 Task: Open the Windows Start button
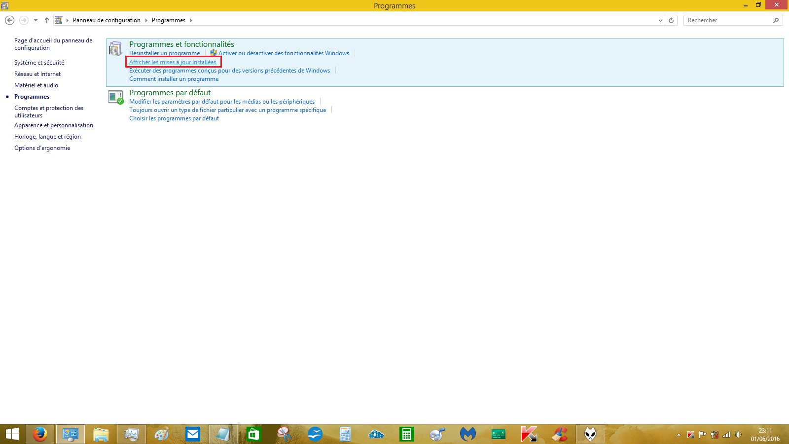click(12, 434)
